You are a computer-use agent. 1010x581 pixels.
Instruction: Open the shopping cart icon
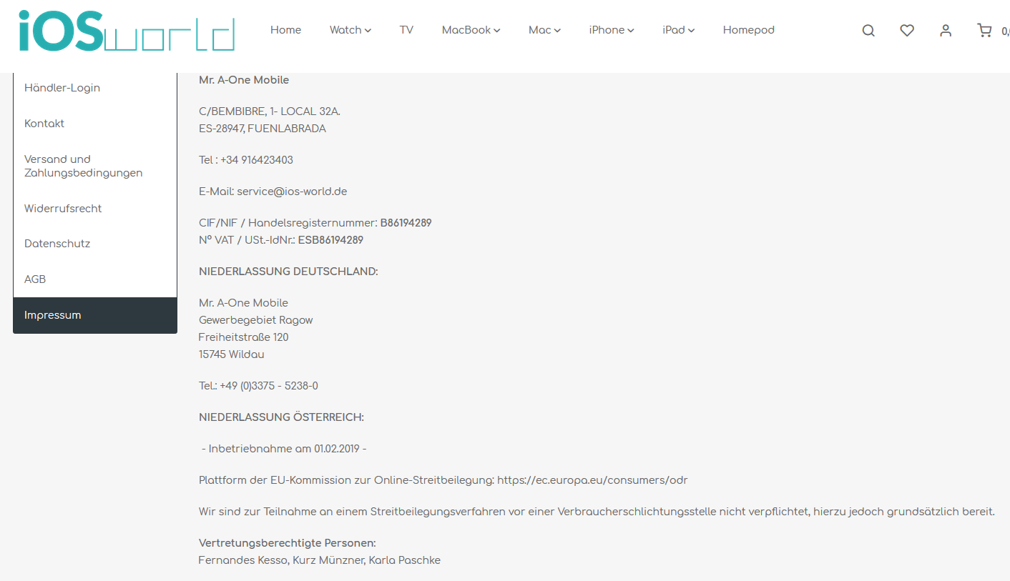coord(984,30)
